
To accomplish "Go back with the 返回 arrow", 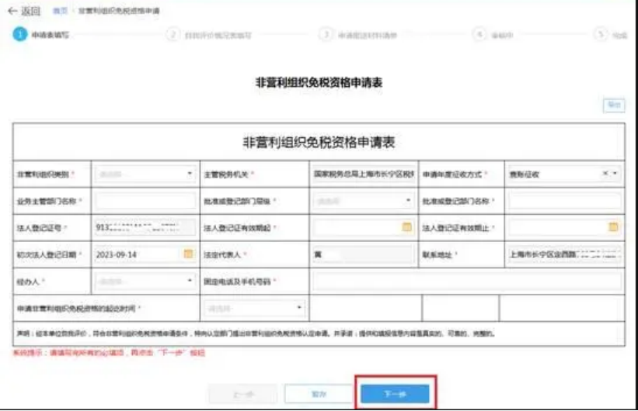I will point(24,11).
